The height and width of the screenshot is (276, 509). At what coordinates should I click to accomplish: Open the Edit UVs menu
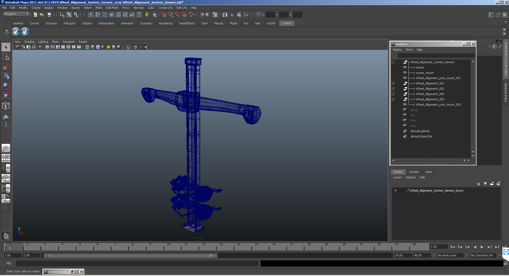pyautogui.click(x=182, y=8)
